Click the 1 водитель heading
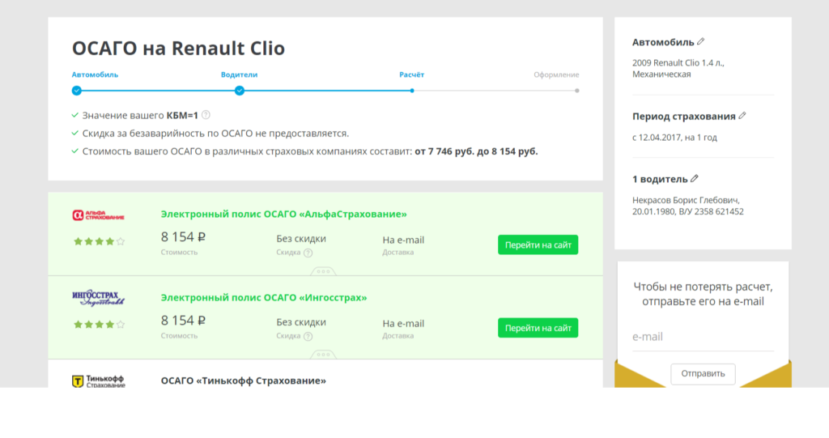Screen dimensions: 829x438 660,179
